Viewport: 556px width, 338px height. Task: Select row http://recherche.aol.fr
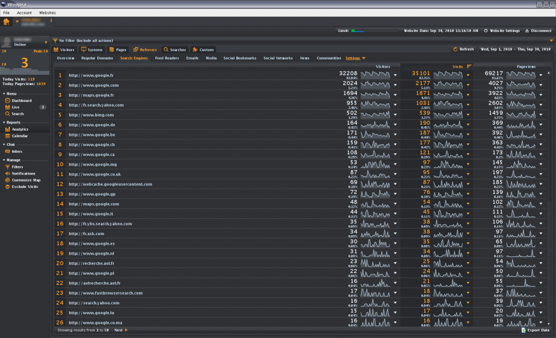pyautogui.click(x=300, y=263)
